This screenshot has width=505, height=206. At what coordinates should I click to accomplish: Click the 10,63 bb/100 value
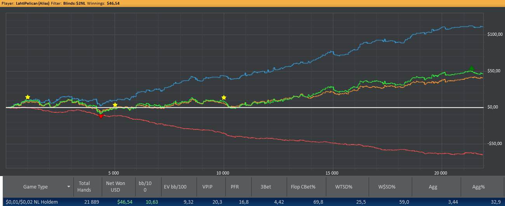point(152,202)
